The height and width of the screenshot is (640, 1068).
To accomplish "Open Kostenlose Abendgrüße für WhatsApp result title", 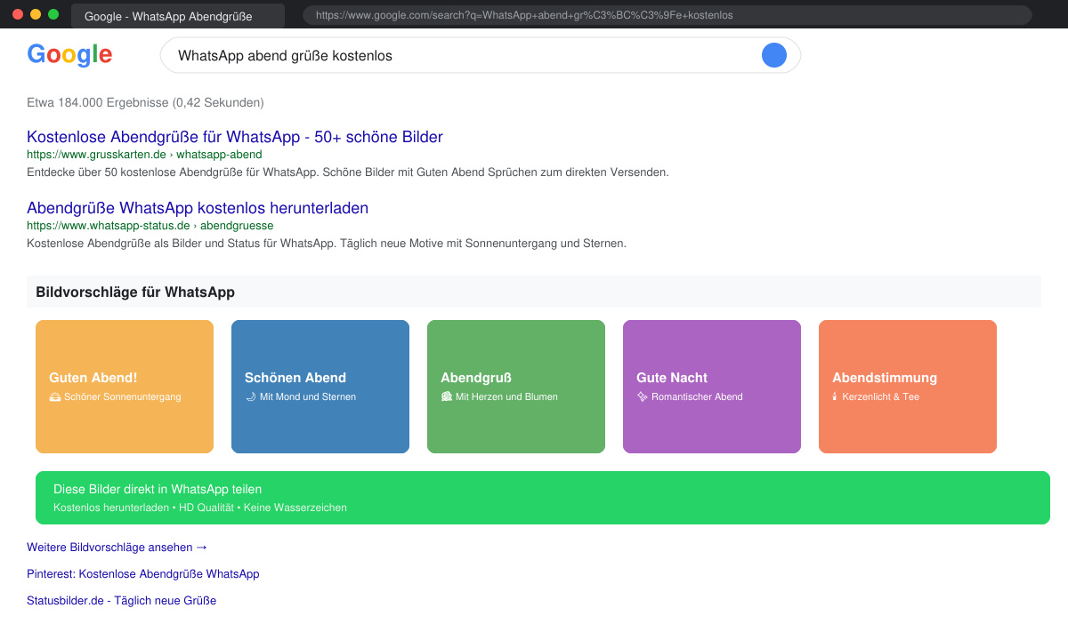I will pos(235,137).
